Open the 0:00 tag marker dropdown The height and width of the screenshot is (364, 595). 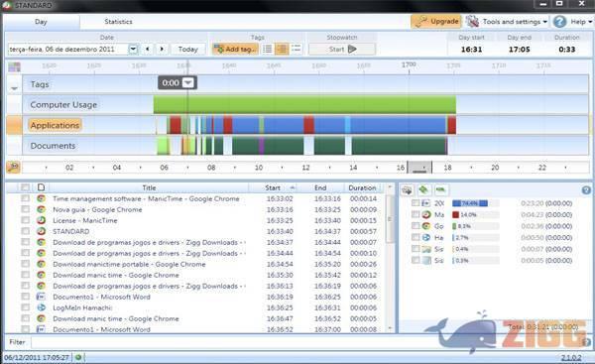coord(187,82)
